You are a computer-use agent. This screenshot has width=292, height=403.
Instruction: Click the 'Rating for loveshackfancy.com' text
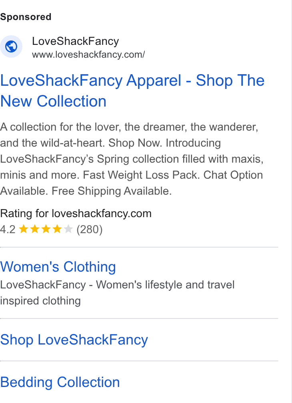[x=76, y=214]
